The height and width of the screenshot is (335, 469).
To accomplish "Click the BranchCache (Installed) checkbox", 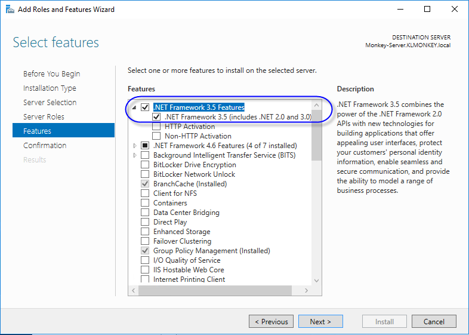I will tap(145, 184).
